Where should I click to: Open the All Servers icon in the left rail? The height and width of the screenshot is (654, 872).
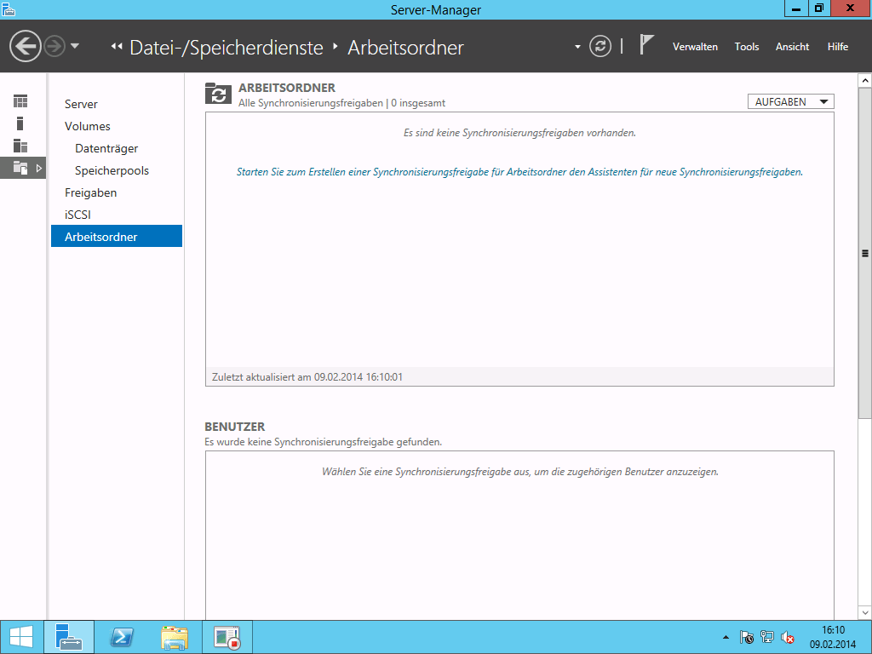tap(20, 146)
